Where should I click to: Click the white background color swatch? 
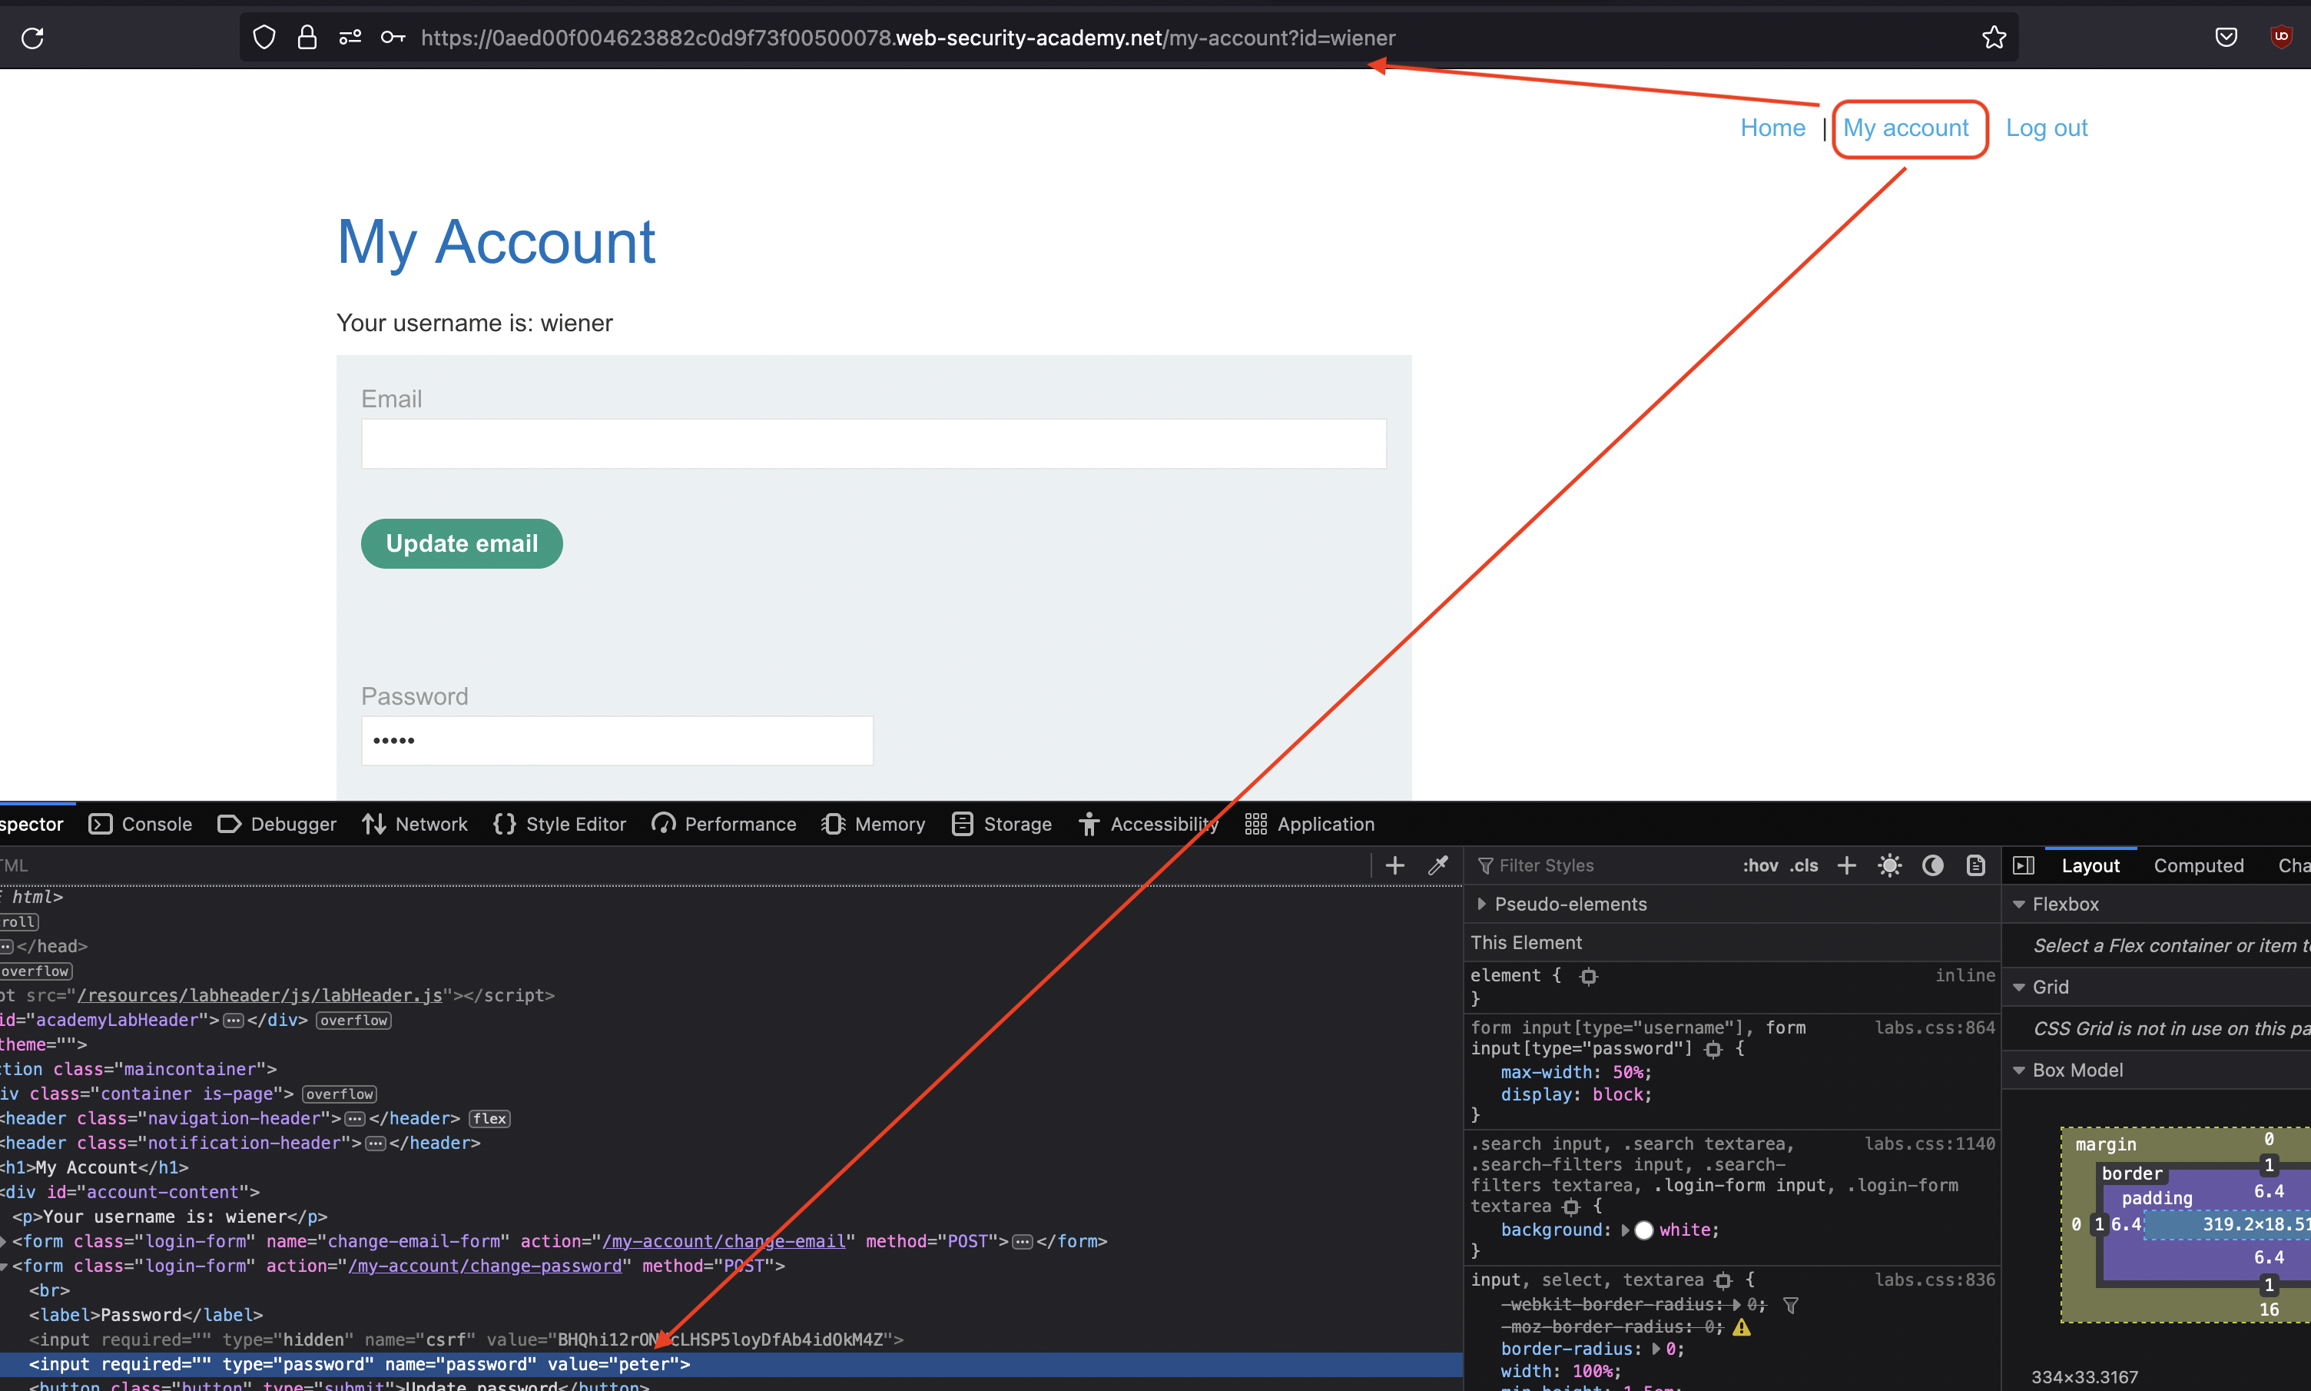[1643, 1230]
